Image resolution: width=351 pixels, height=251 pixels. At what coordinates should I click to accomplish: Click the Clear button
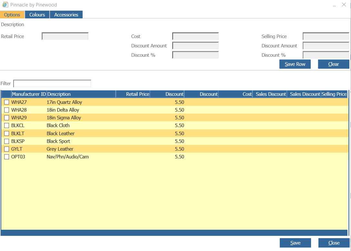[334, 64]
